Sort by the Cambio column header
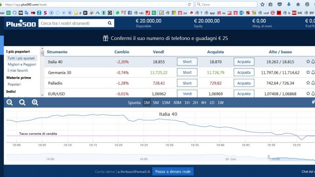315x177 pixels. coord(122,52)
